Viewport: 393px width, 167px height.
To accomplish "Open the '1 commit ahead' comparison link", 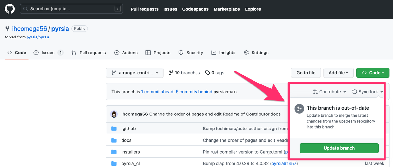I will tap(157, 92).
